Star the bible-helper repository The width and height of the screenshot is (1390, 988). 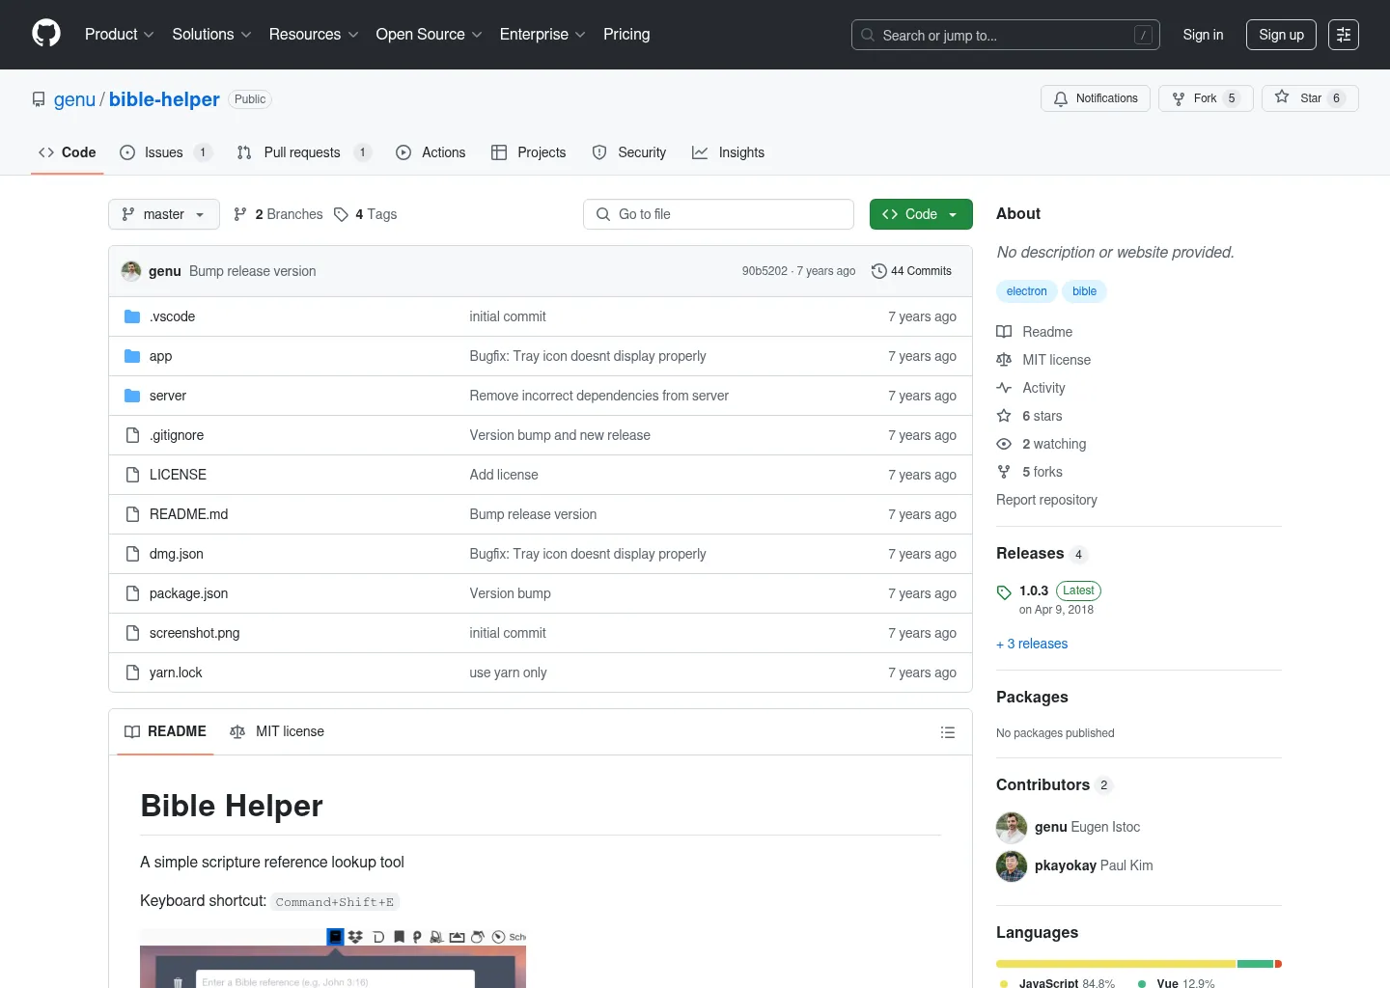[1310, 98]
